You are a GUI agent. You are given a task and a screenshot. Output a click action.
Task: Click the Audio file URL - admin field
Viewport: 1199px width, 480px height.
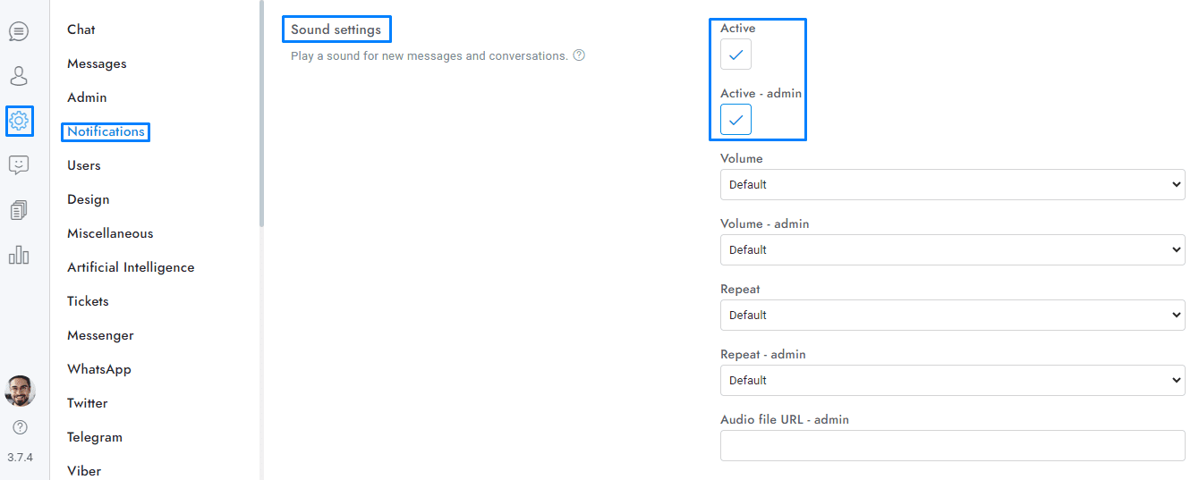pos(952,445)
